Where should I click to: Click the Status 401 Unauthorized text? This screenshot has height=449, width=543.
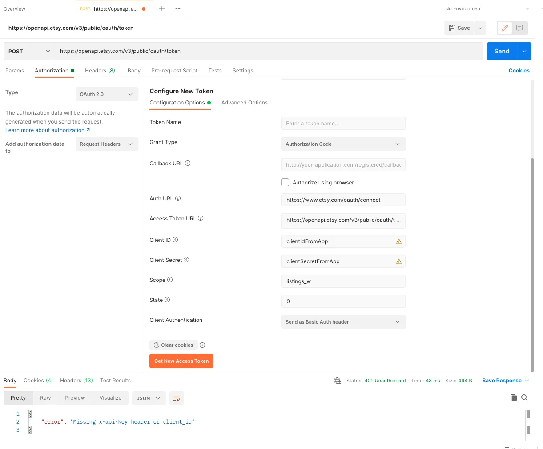376,381
